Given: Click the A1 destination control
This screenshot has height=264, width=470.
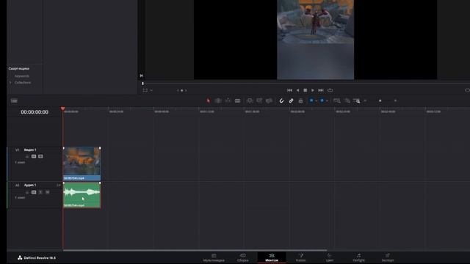Looking at the screenshot, I should [17, 186].
